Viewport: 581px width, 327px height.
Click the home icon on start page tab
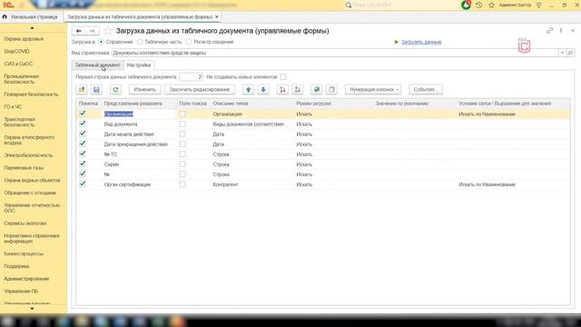point(5,17)
